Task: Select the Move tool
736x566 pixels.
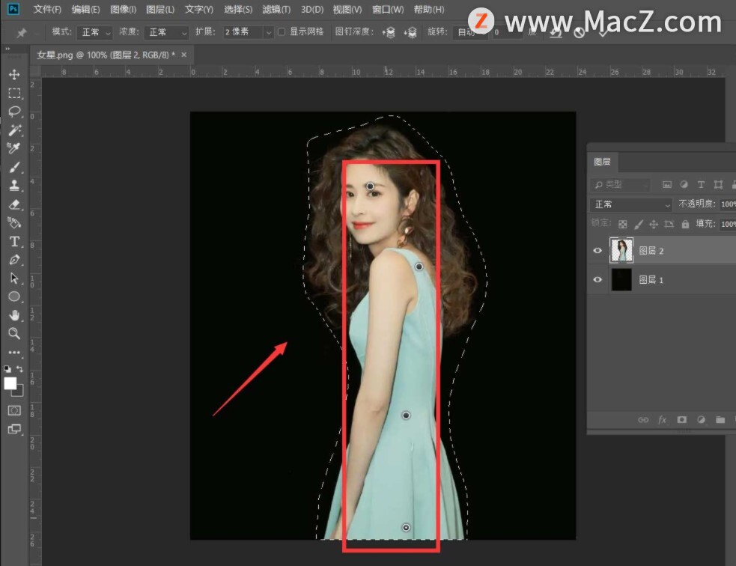Action: pos(14,75)
